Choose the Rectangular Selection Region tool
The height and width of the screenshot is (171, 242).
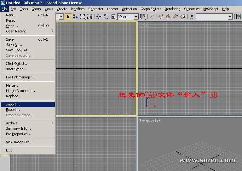(83, 17)
